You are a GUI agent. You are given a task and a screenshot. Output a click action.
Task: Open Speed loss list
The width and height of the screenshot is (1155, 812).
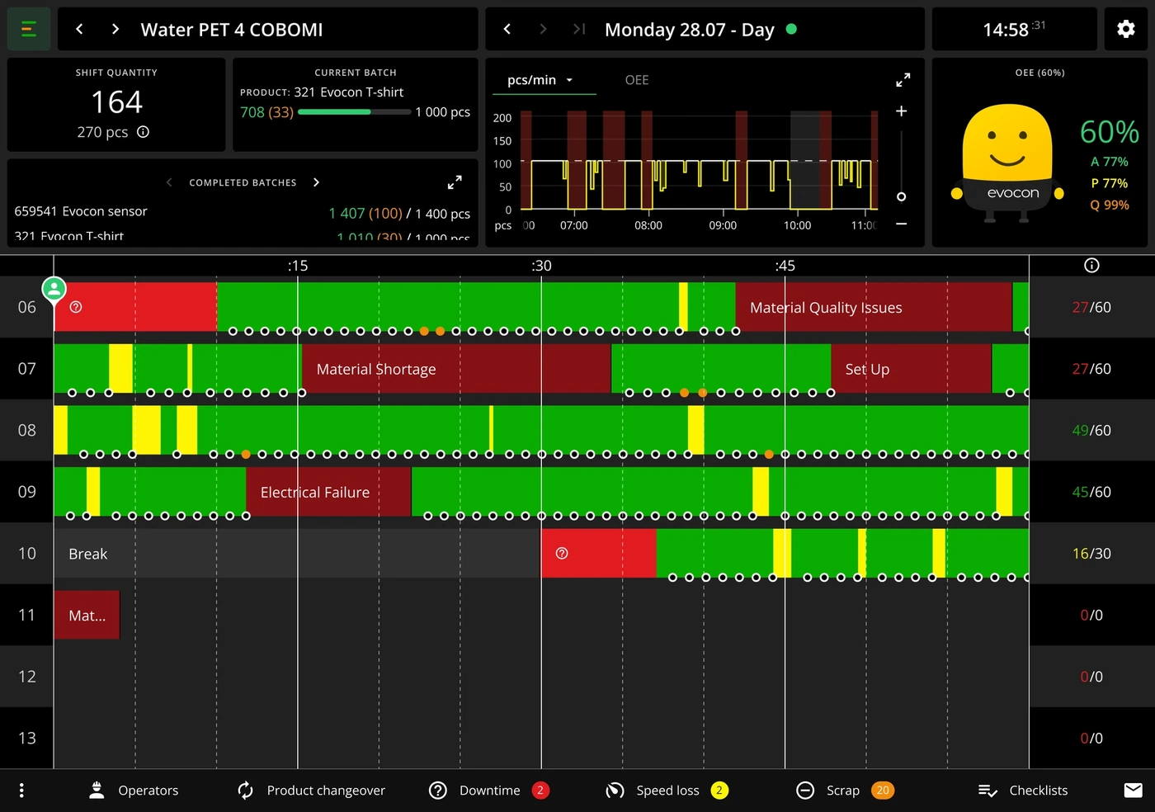pos(667,791)
